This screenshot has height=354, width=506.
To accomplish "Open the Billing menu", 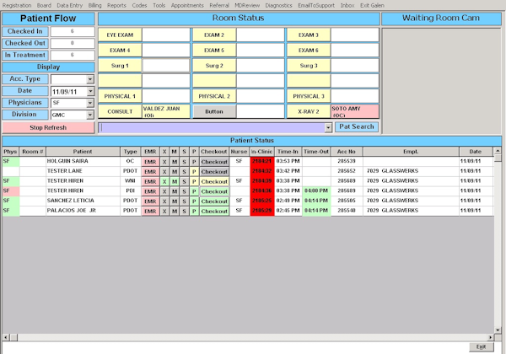I will (94, 5).
